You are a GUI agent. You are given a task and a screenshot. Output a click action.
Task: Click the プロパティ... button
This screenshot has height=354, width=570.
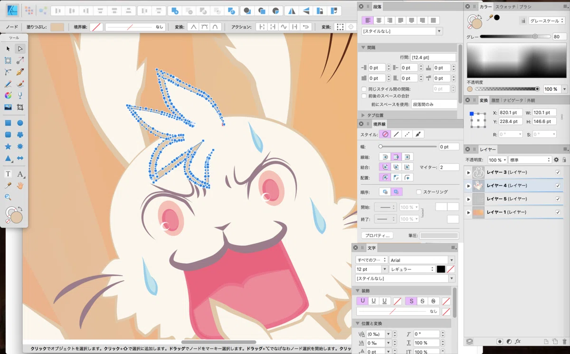(377, 235)
